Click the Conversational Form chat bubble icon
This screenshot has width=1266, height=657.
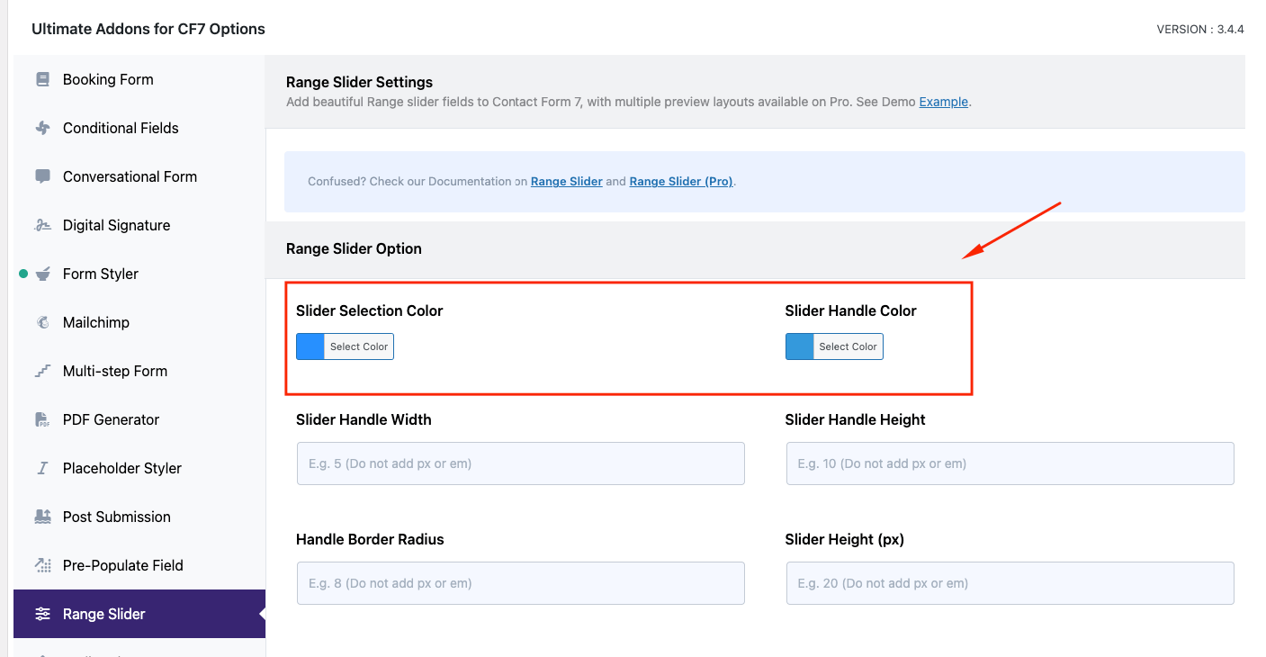[x=42, y=176]
